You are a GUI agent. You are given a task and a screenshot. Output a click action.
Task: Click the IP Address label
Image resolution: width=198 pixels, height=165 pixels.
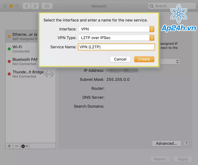(x=94, y=71)
